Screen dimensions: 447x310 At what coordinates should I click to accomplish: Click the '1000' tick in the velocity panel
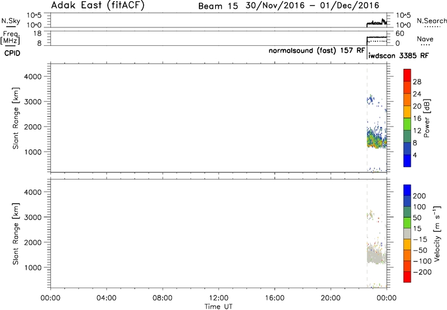pyautogui.click(x=33, y=267)
